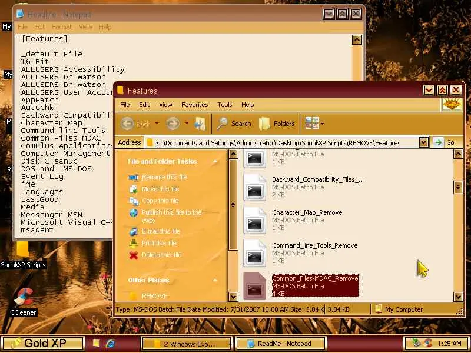
Task: Switch to Windows Explorer taskbar group
Action: tap(187, 344)
